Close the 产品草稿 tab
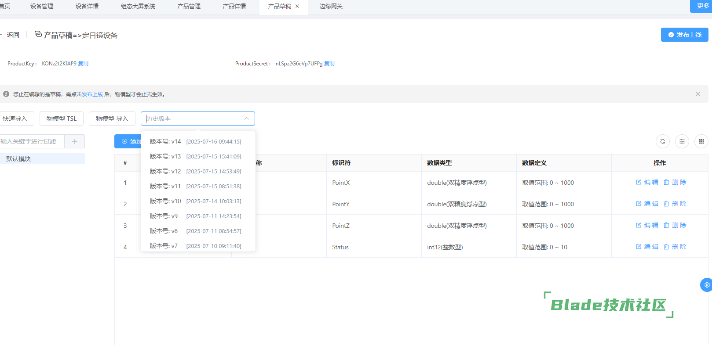712x345 pixels. 297,6
